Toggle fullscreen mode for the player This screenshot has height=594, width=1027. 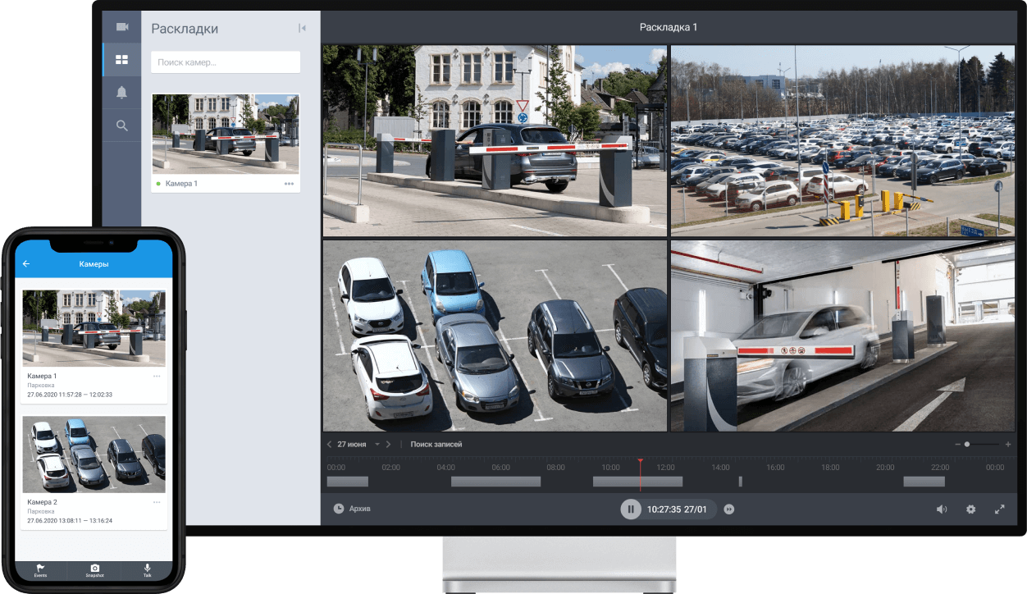999,509
